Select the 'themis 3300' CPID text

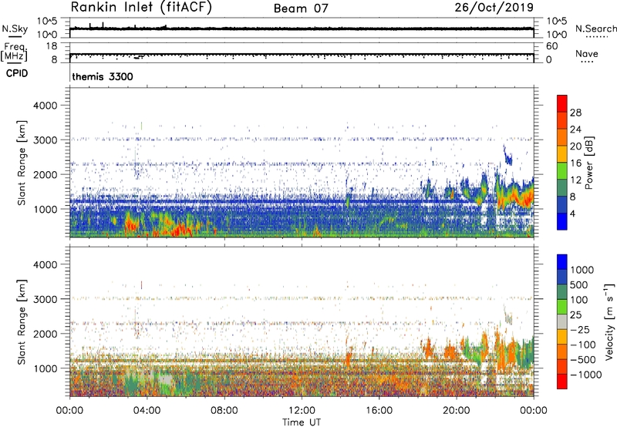[103, 76]
